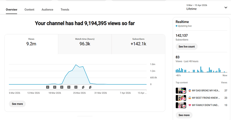The image size is (231, 120).
Task: Switch to the Audience tab
Action: (47, 10)
